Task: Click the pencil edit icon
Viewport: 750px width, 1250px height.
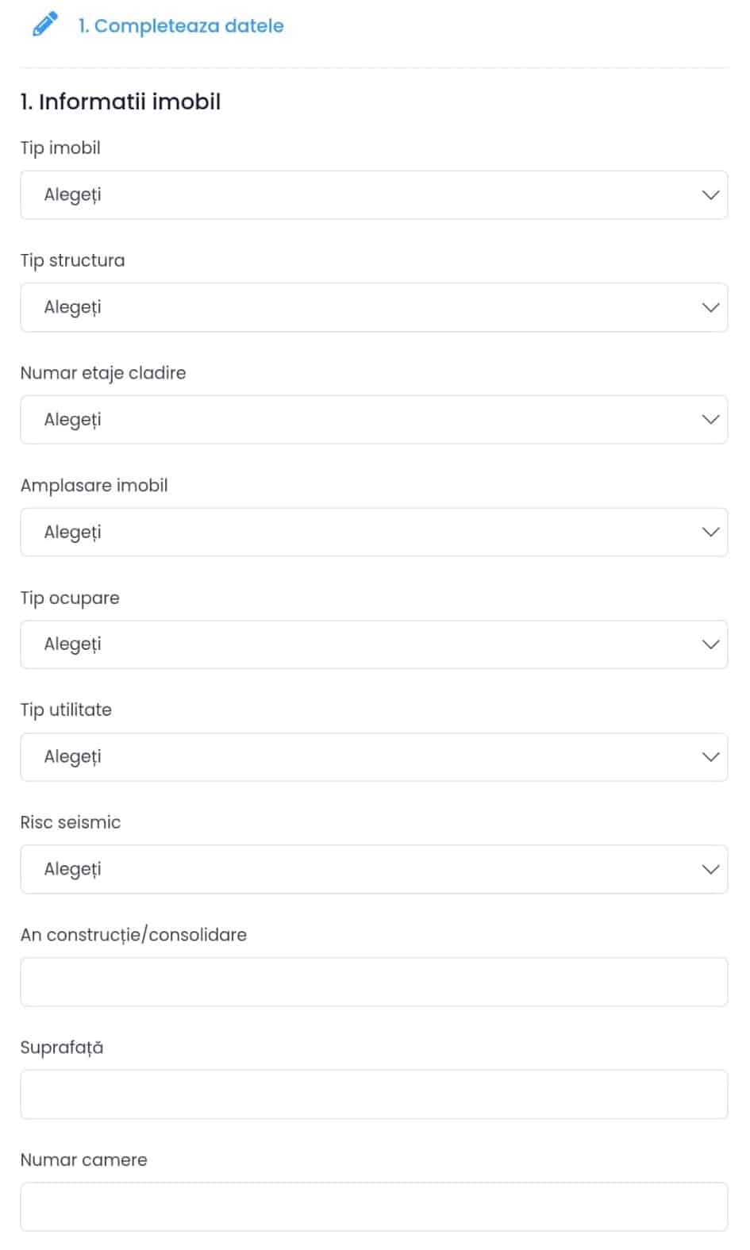Action: (45, 25)
